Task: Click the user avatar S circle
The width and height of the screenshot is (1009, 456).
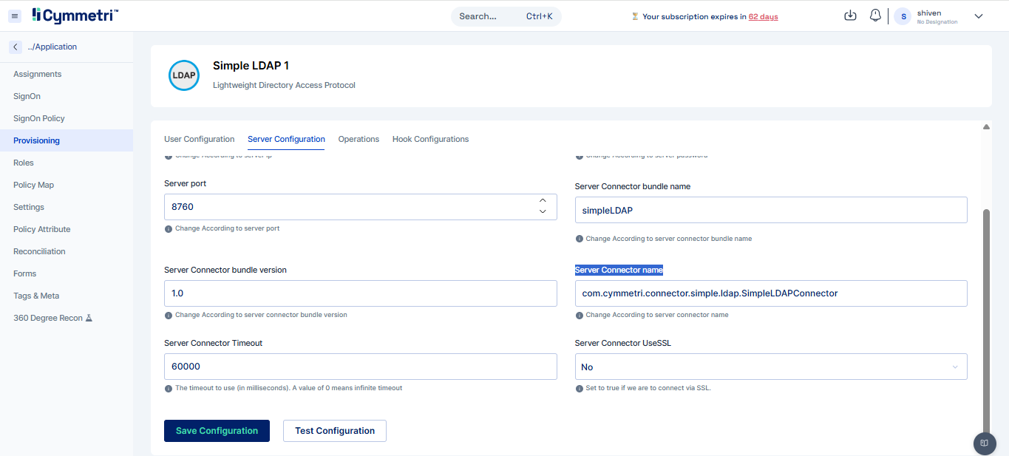Action: pos(903,16)
